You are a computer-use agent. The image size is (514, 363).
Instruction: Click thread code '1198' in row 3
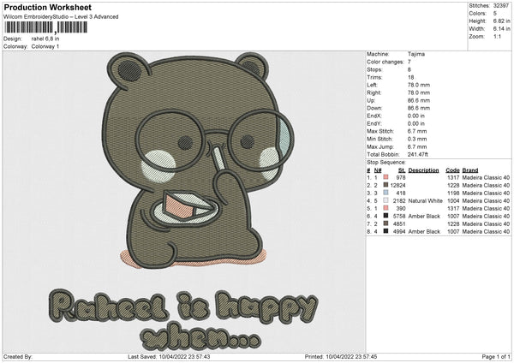coord(453,193)
